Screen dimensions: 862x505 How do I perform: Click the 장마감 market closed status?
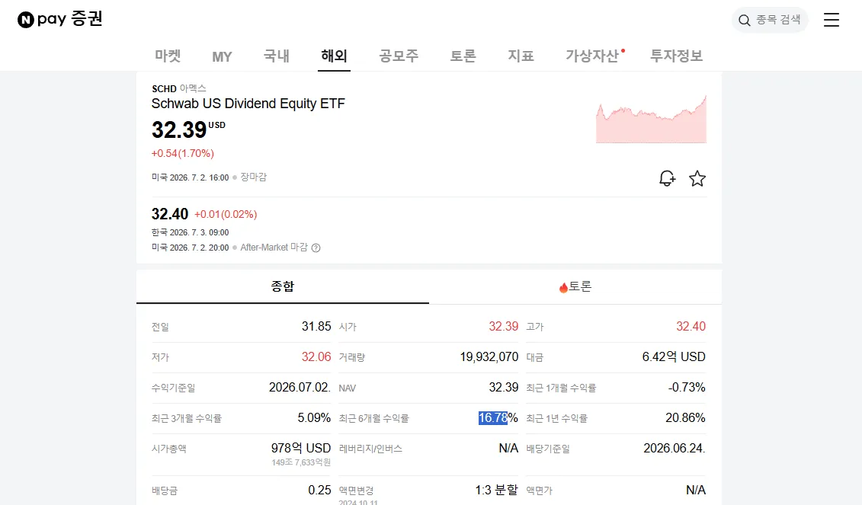click(x=254, y=177)
